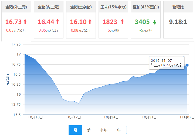Click the 10月24日 axis label
The height and width of the screenshot is (139, 196).
111,117
